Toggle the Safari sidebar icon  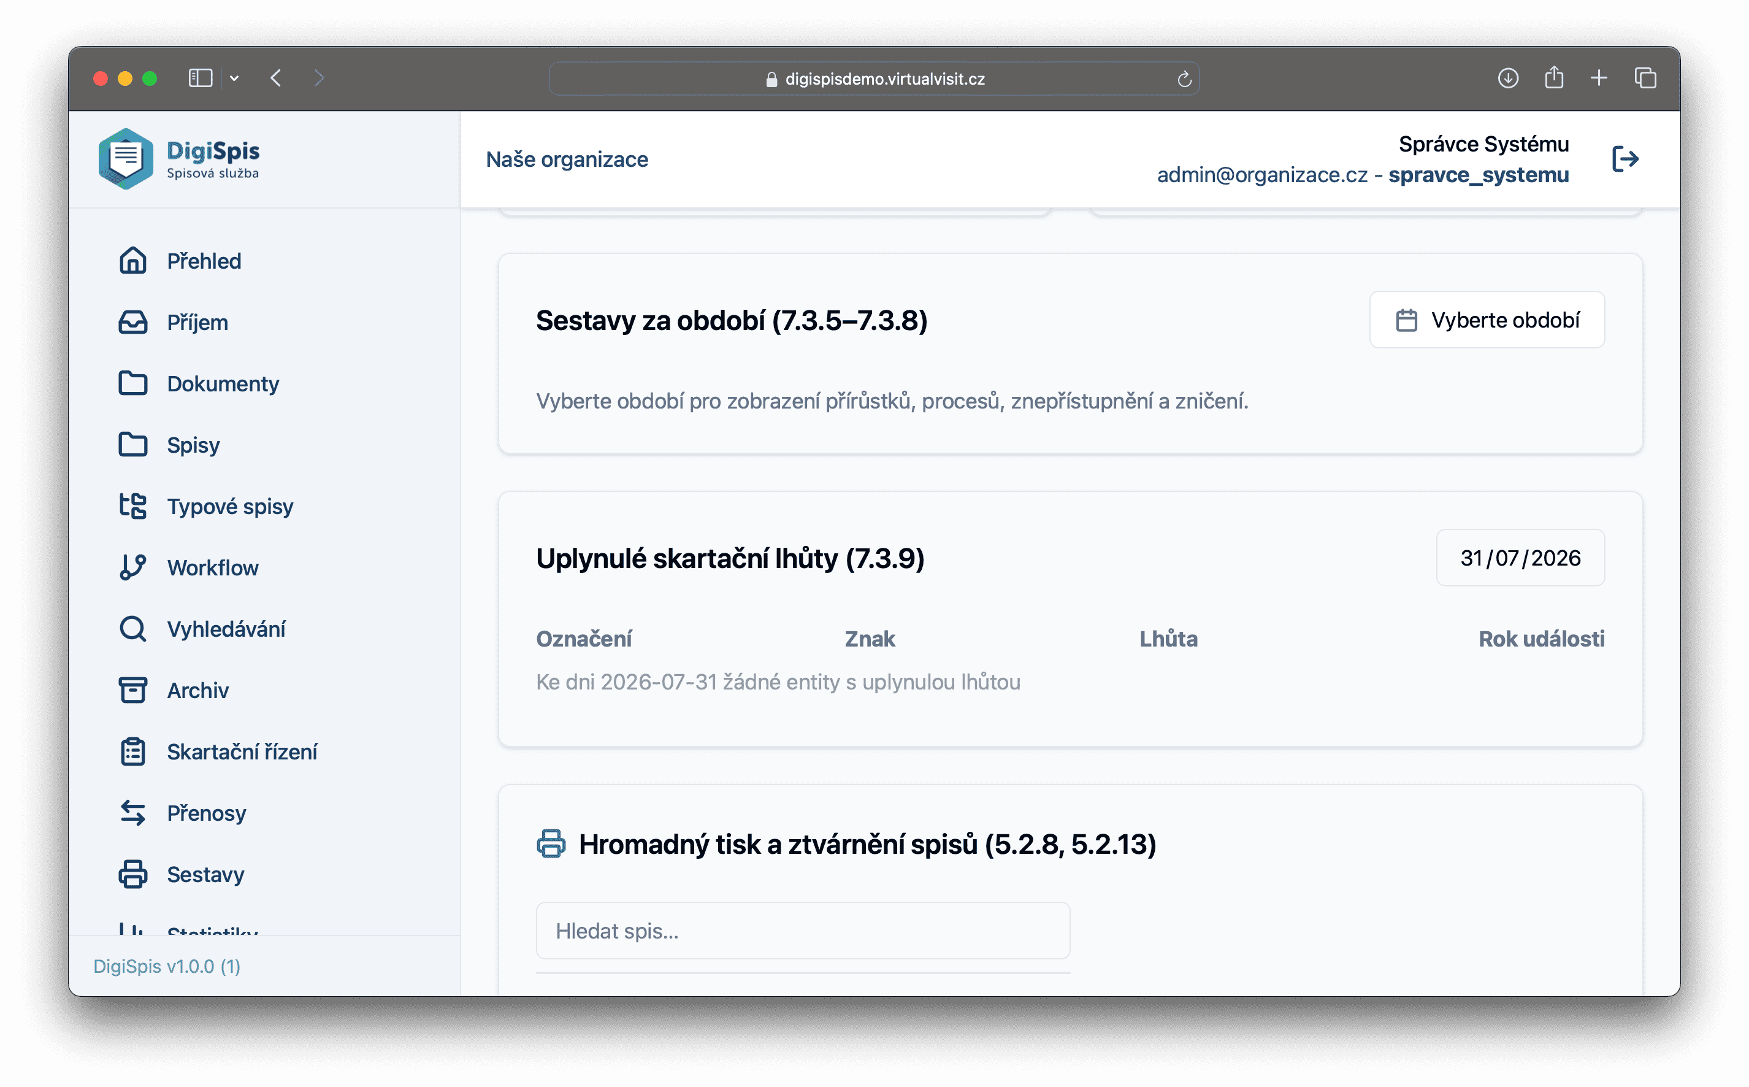click(201, 78)
